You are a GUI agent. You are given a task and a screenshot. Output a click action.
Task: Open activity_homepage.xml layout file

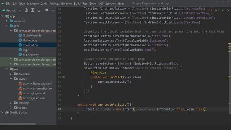[37, 83]
